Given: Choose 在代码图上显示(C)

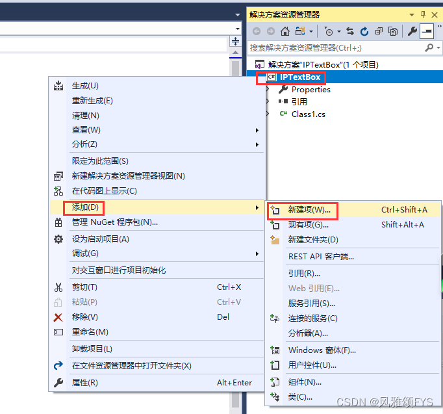Looking at the screenshot, I should coord(157,191).
